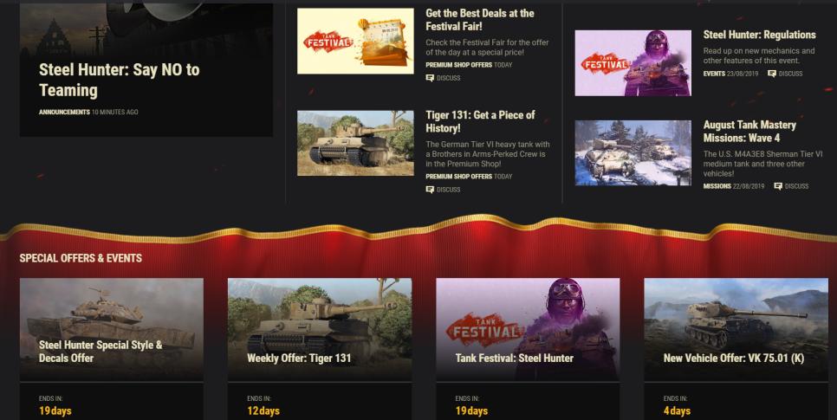Screen dimensions: 837x420
Task: Open Steel Hunter: Regulations article title
Action: coord(759,35)
